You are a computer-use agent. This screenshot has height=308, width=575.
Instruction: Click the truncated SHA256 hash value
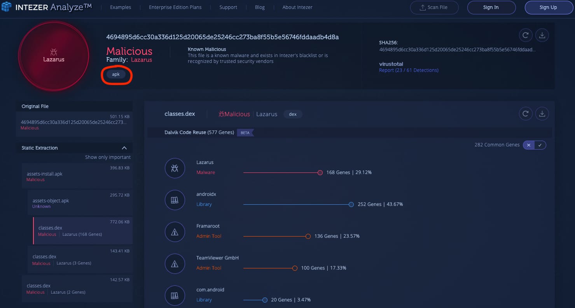click(457, 50)
